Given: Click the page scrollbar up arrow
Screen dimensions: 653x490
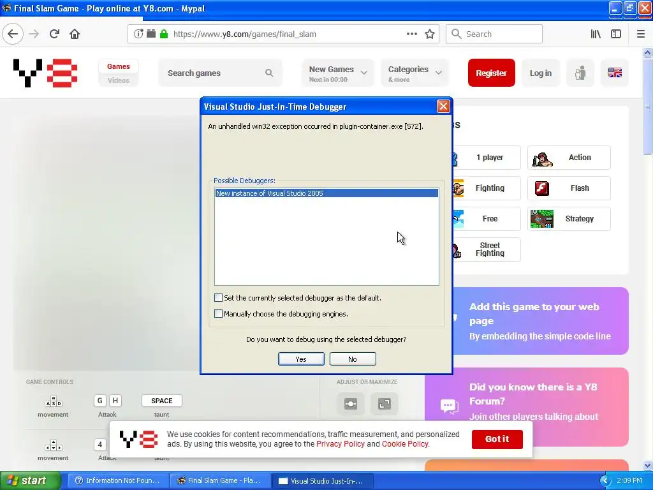Looking at the screenshot, I should 648,52.
